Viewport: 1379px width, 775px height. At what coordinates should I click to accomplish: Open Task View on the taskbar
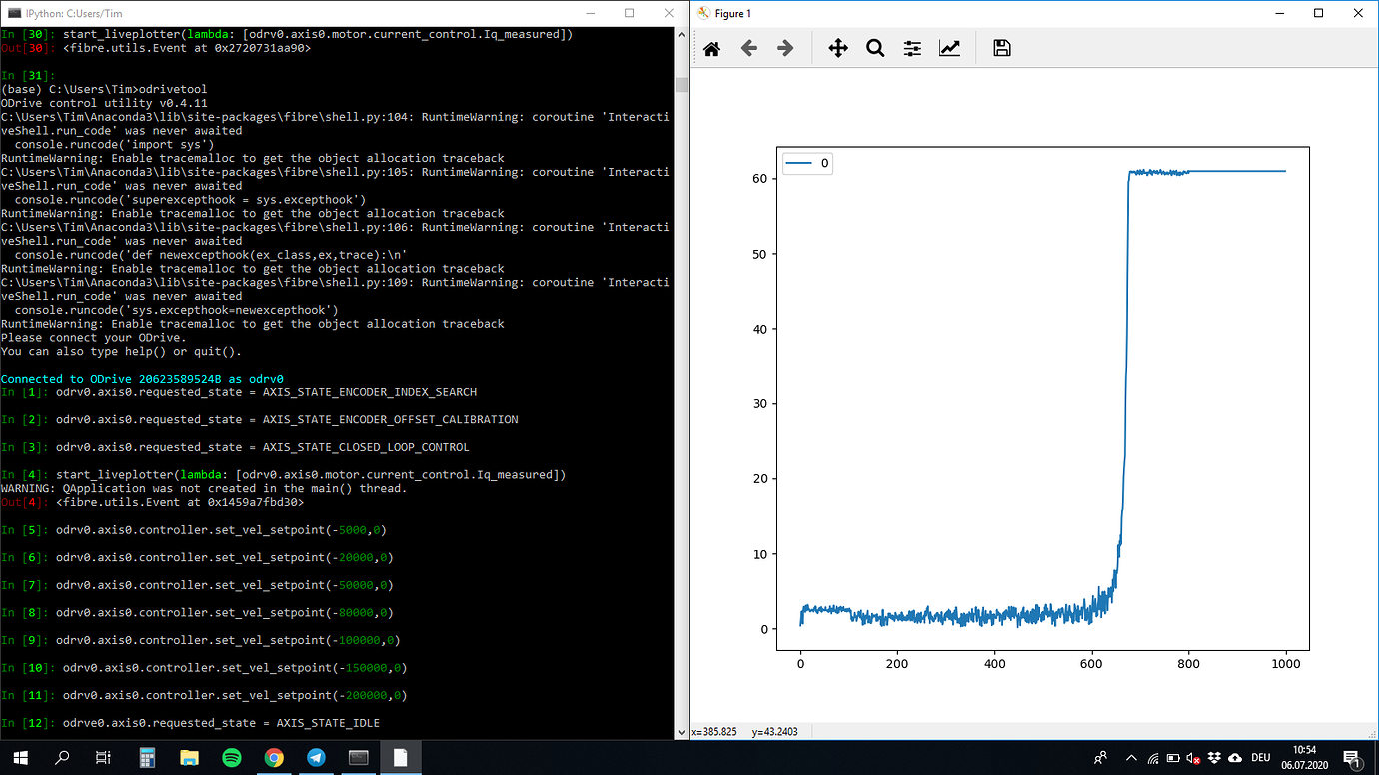point(103,758)
